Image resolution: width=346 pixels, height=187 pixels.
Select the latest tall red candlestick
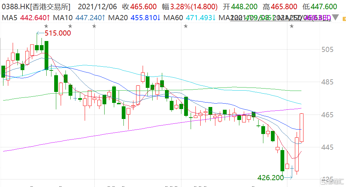(302, 128)
